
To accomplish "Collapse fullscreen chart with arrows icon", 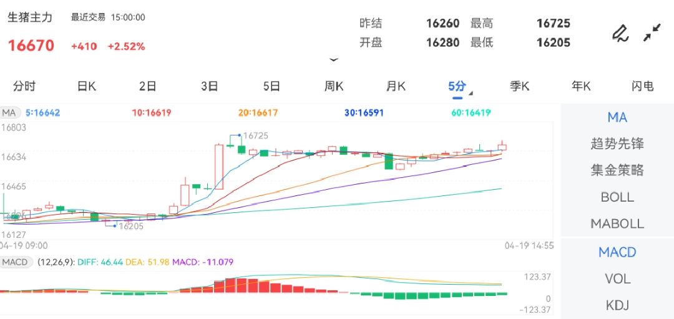I will tap(652, 32).
